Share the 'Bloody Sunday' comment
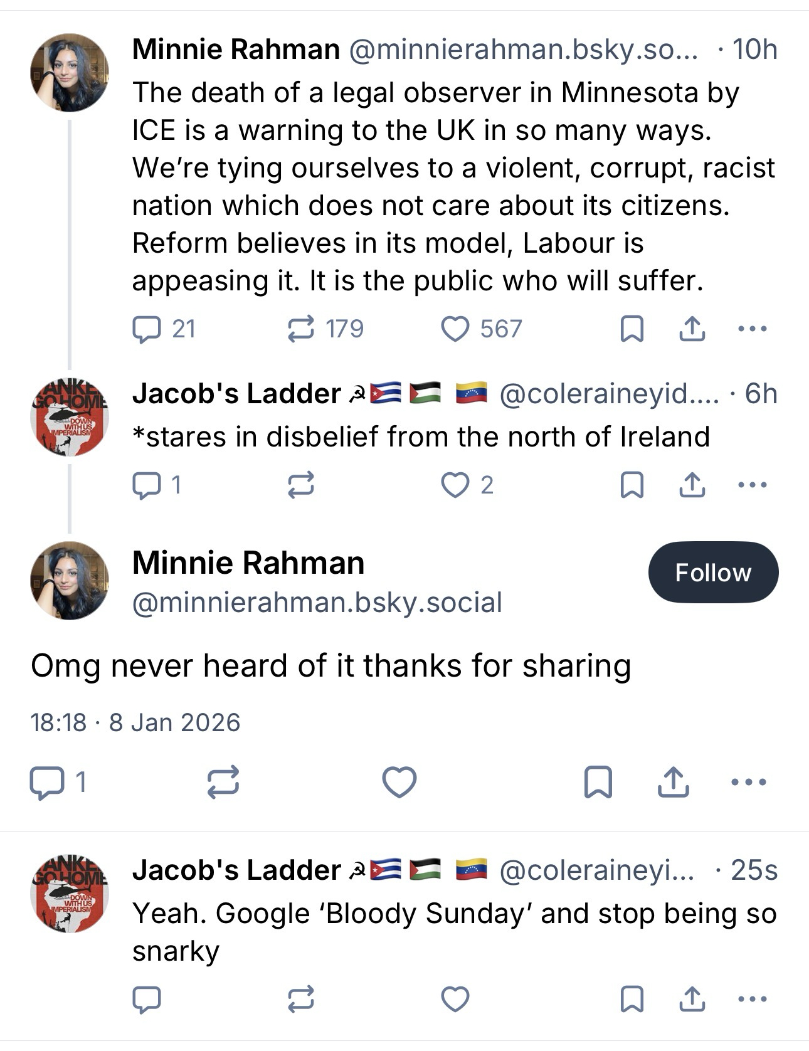 [x=692, y=1000]
